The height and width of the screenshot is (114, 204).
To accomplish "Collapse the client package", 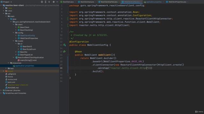I will 13,24.
